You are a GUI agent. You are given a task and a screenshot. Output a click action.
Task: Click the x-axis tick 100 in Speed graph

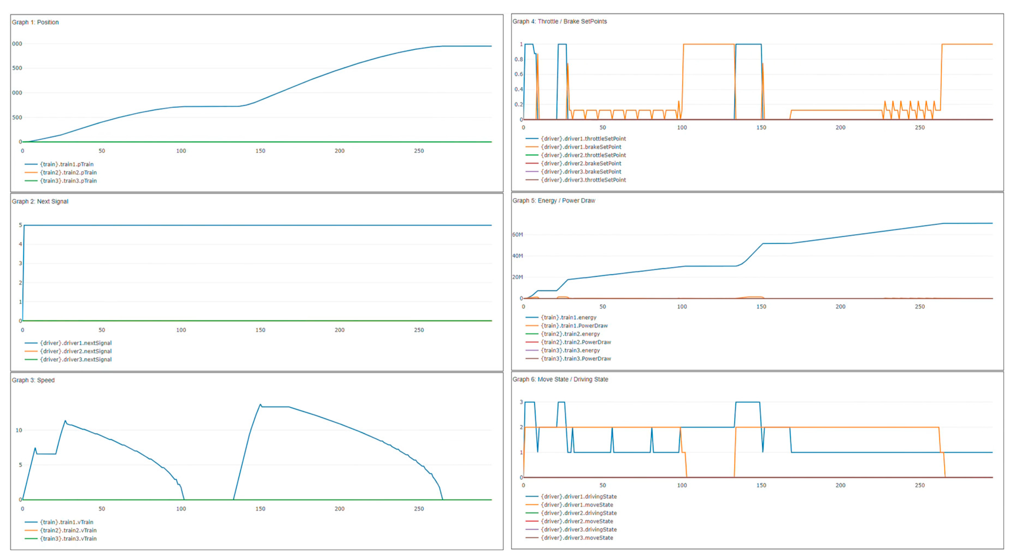pos(181,509)
